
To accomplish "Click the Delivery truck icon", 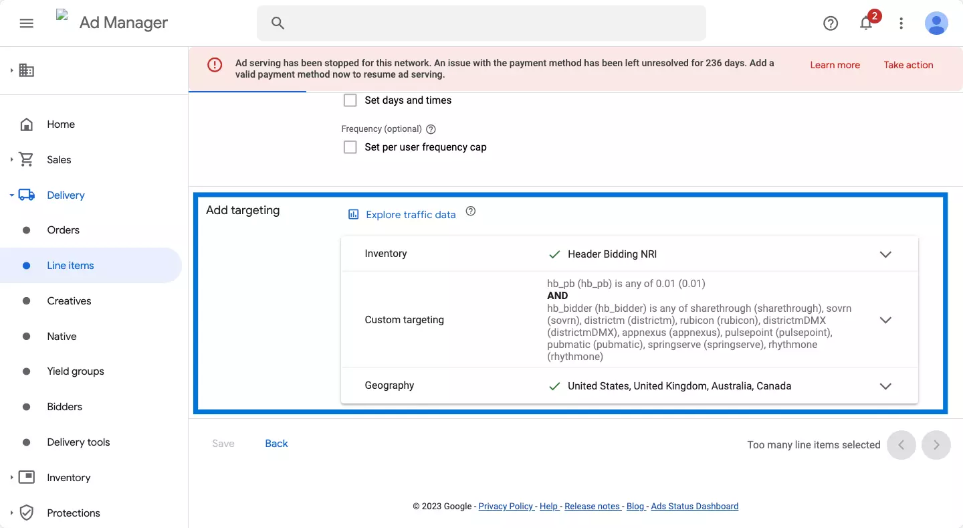I will coord(27,195).
